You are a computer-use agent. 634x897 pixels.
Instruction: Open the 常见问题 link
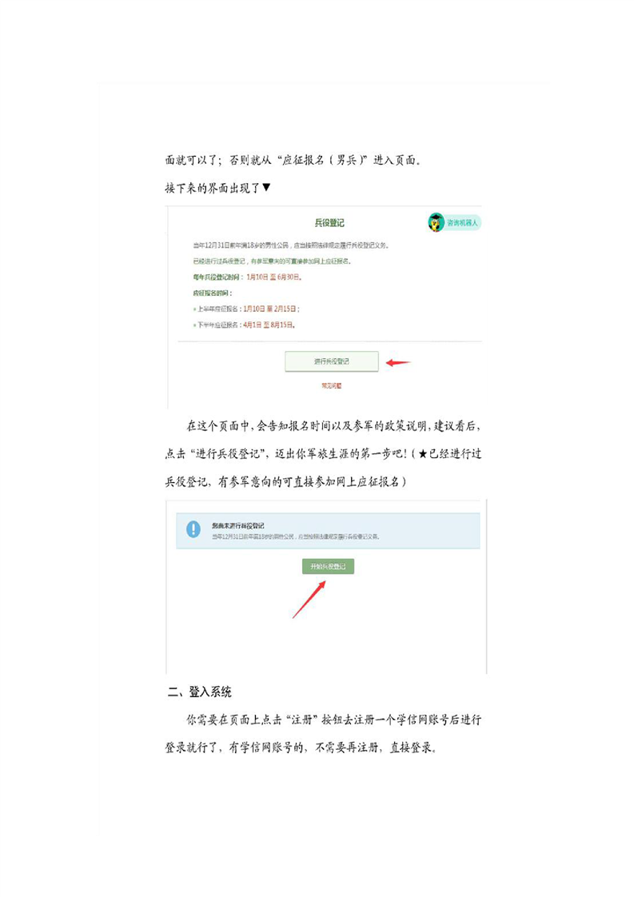click(331, 386)
